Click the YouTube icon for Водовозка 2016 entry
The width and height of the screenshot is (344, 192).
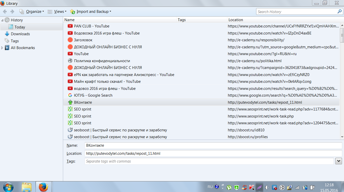(70, 33)
